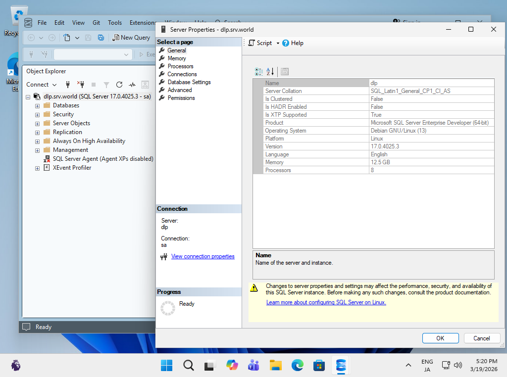The image size is (507, 377).
Task: Open Microsoft Store from taskbar
Action: pos(319,365)
